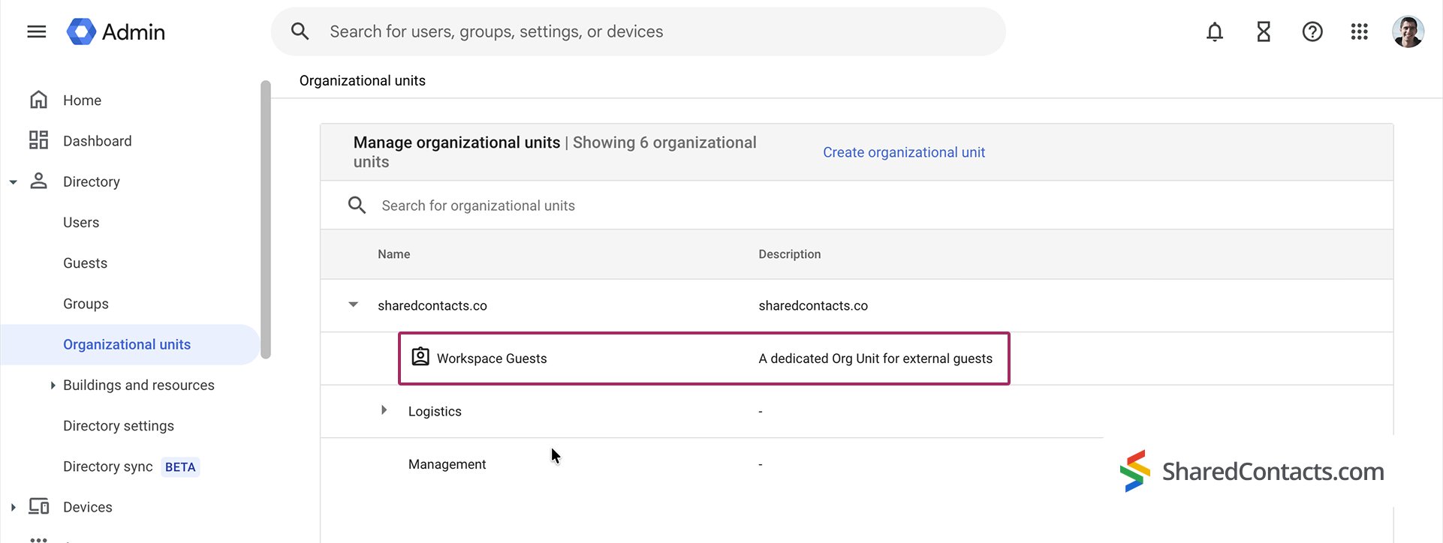The height and width of the screenshot is (543, 1443).
Task: Click the Workspace Guests badge icon
Action: (x=420, y=357)
